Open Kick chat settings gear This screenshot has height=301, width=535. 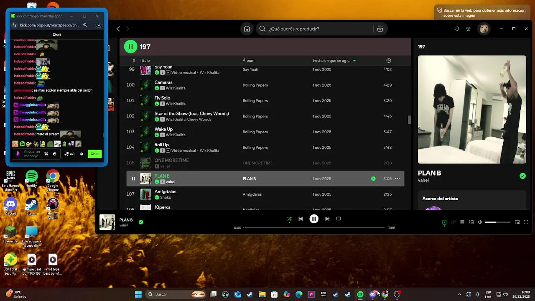(82, 154)
